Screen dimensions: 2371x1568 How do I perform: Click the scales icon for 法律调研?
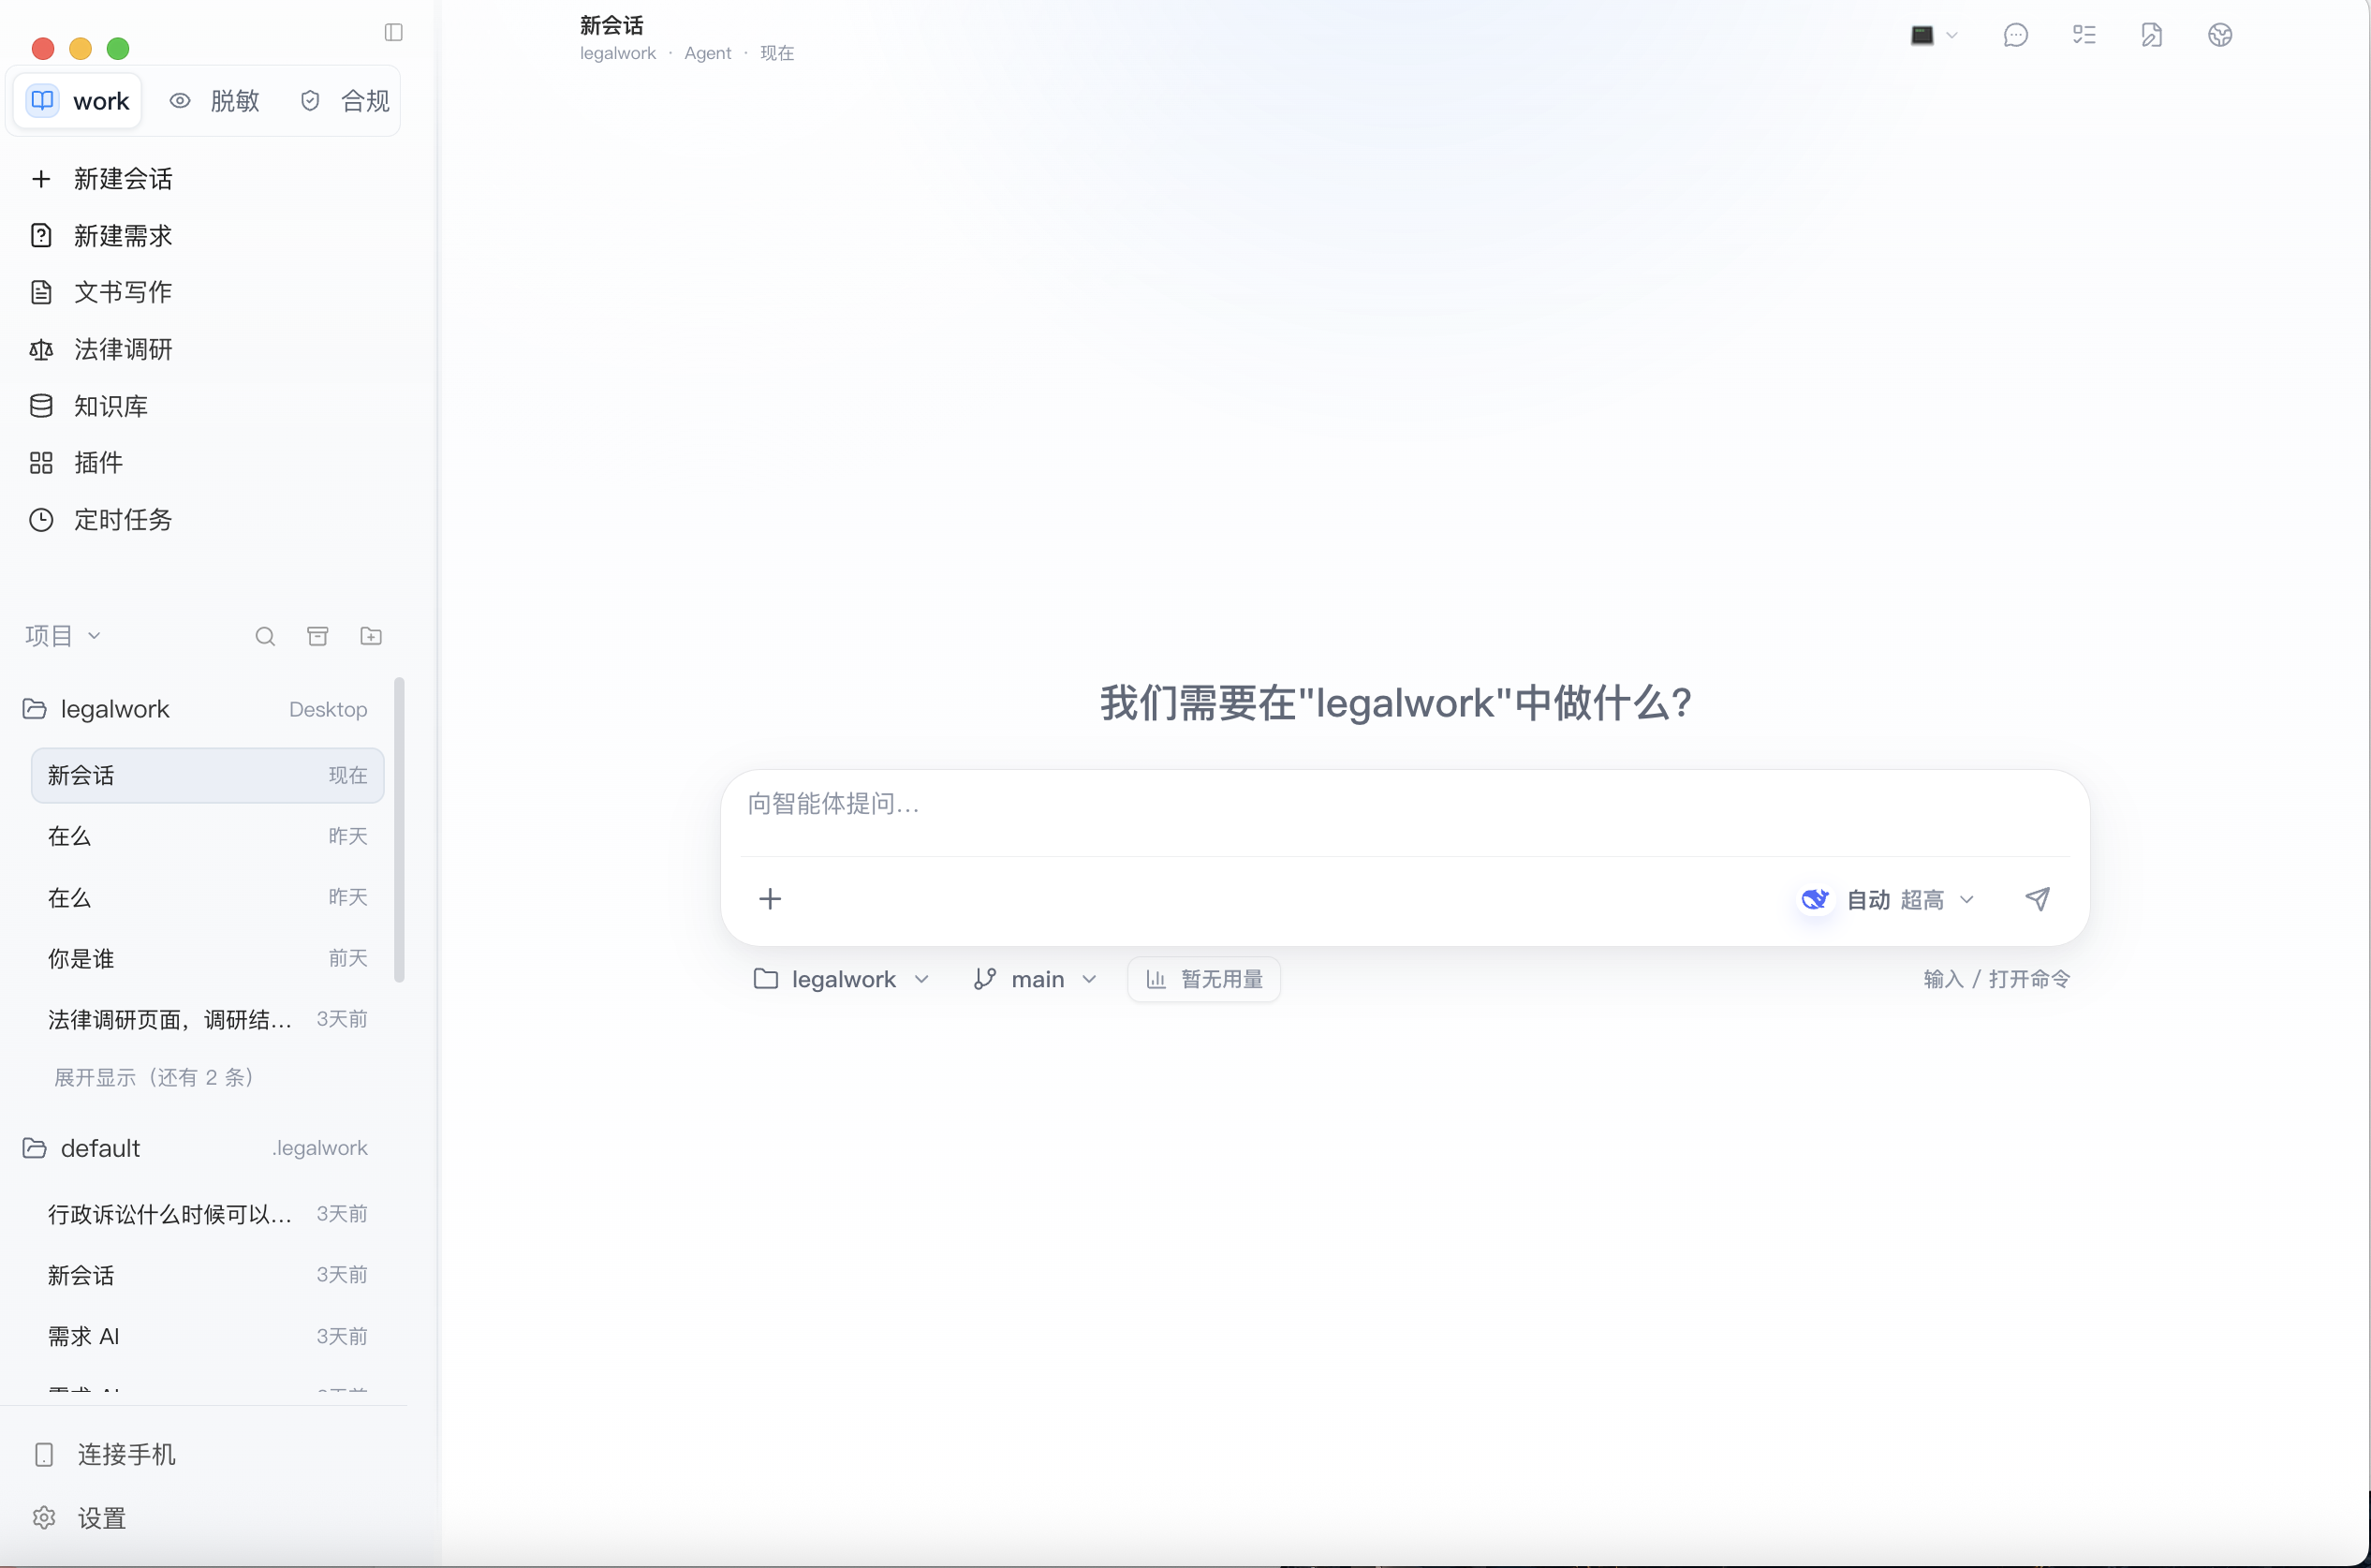point(41,349)
